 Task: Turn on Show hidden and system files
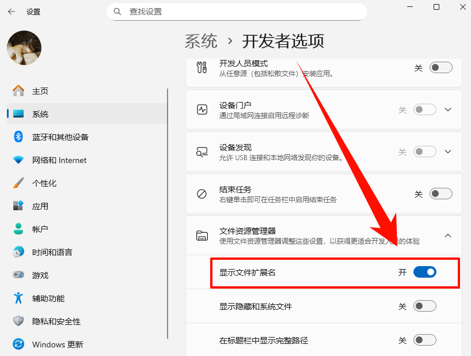click(425, 306)
